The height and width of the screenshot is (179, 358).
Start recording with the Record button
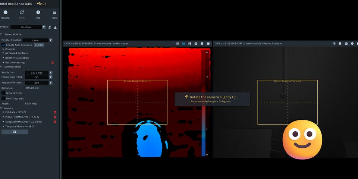point(6,15)
